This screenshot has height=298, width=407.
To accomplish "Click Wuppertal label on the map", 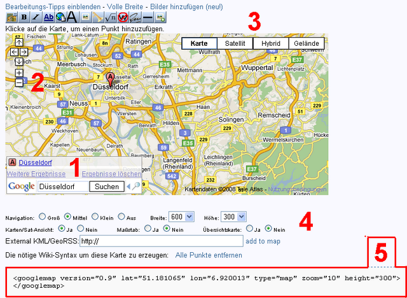I will pos(257,67).
